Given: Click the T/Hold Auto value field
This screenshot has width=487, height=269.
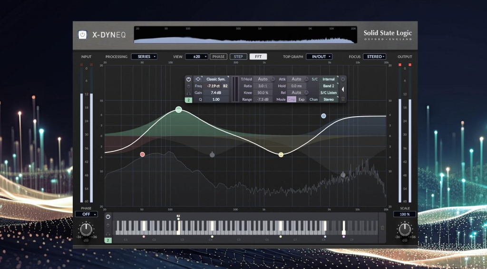Looking at the screenshot, I should click(263, 80).
